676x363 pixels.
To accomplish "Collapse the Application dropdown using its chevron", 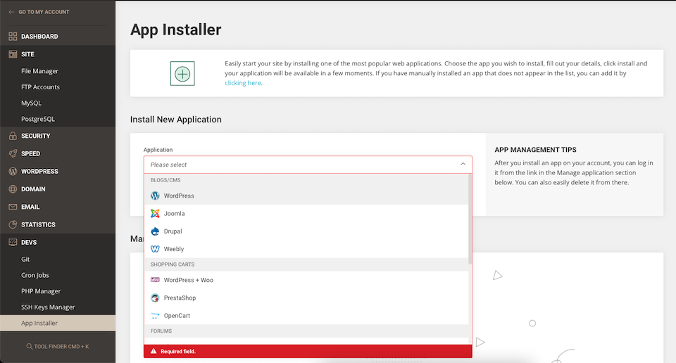I will pyautogui.click(x=463, y=164).
